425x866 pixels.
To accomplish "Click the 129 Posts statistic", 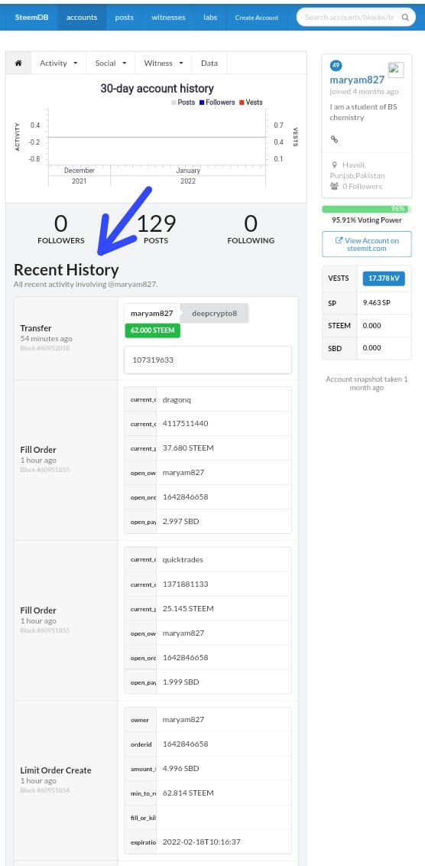I will pyautogui.click(x=156, y=229).
